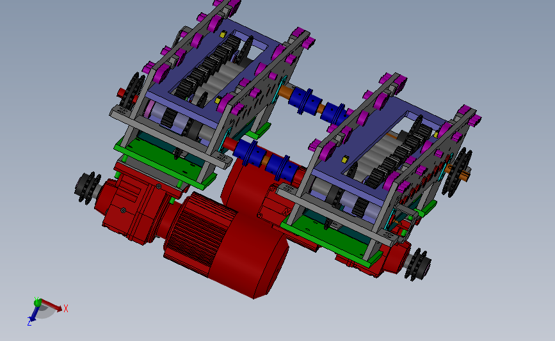Select the black sprocket at the left gearbox end

(88, 187)
